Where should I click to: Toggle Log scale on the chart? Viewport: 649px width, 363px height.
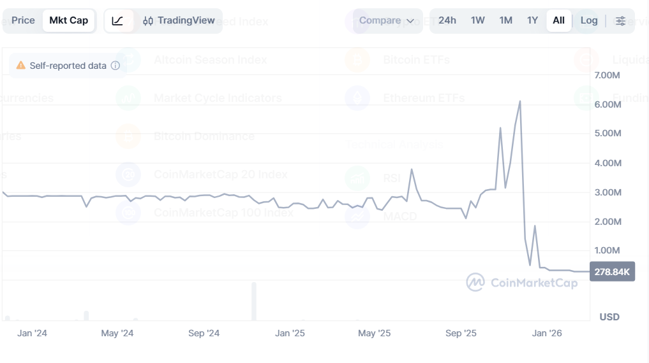click(589, 20)
